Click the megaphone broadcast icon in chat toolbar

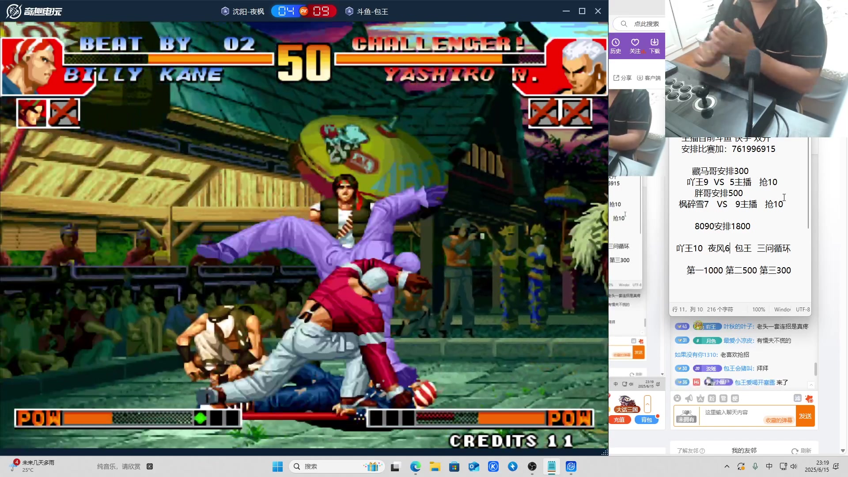(689, 398)
